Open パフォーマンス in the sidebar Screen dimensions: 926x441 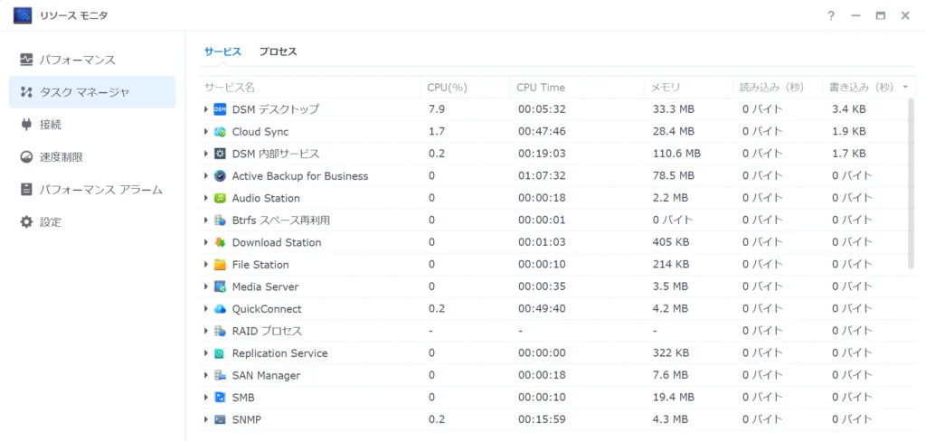pos(77,60)
